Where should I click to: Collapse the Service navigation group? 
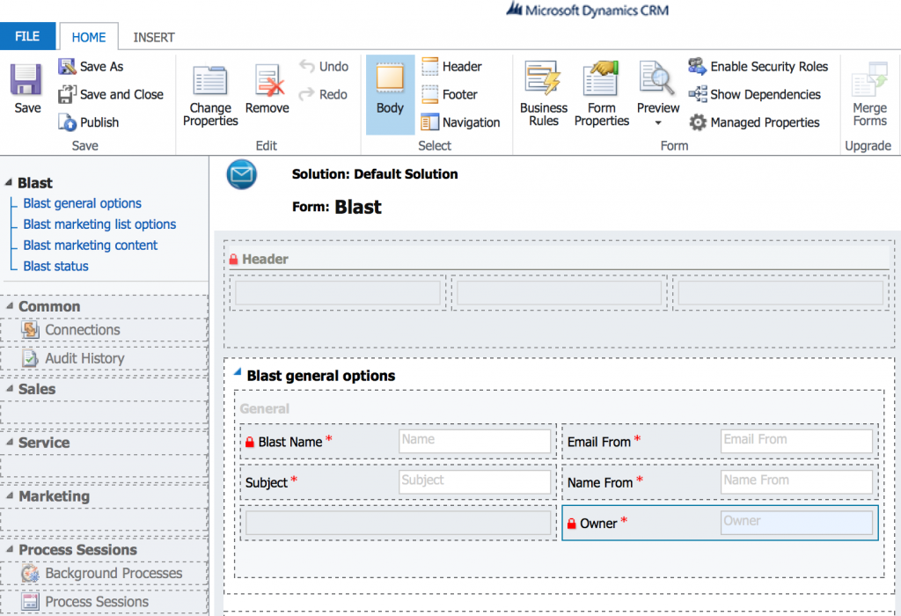coord(10,442)
